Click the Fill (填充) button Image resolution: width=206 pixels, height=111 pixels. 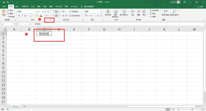point(153,14)
